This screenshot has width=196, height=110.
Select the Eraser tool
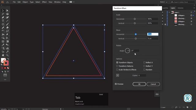click(7, 28)
